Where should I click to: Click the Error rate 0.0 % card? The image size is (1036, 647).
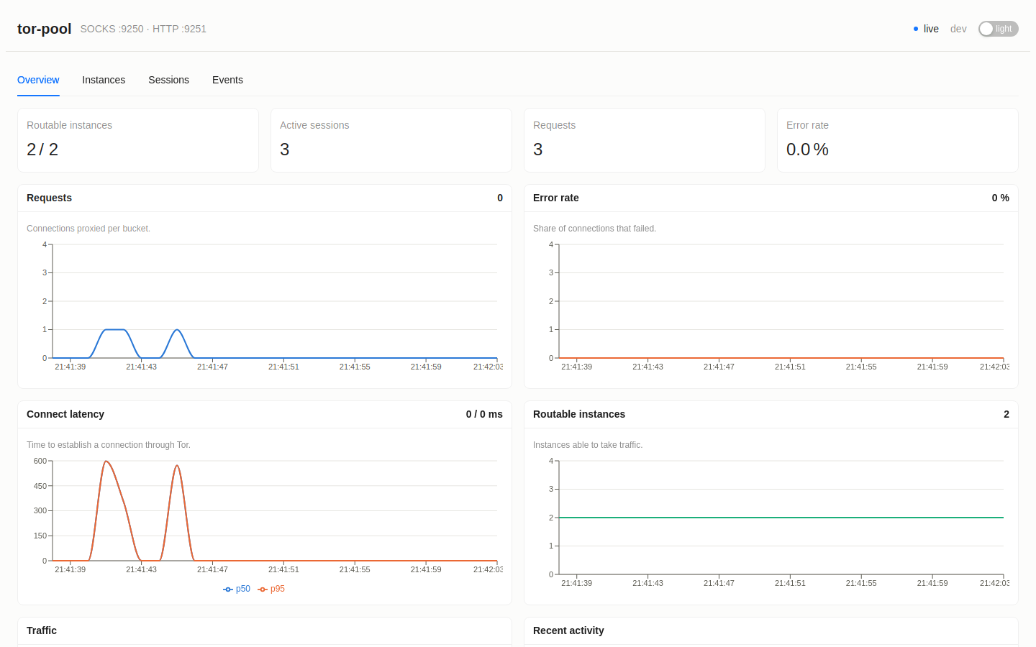898,140
